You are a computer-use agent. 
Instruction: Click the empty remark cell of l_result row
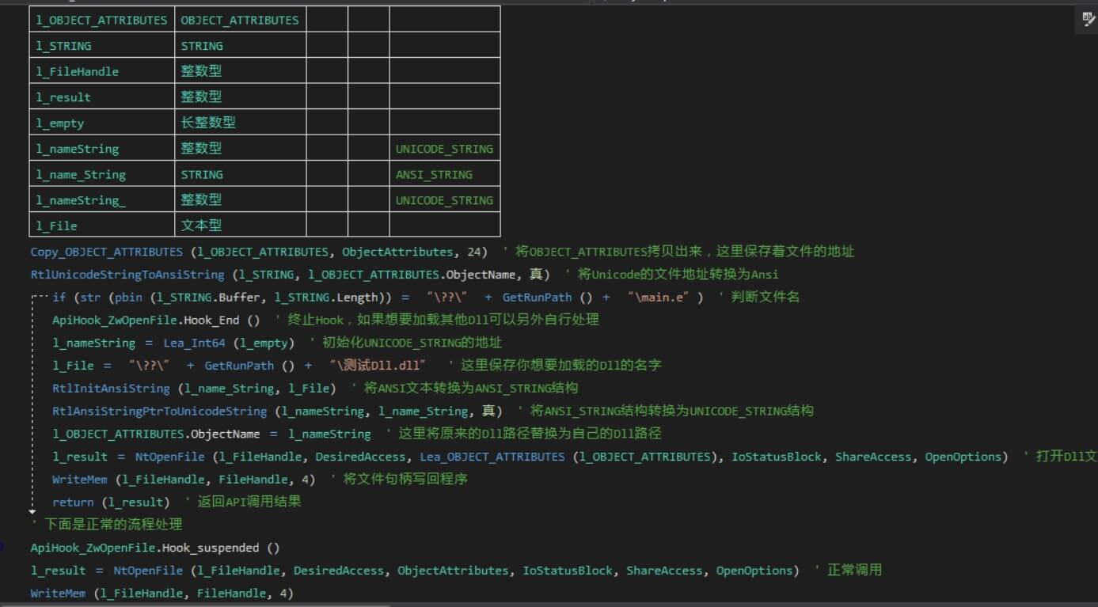443,96
